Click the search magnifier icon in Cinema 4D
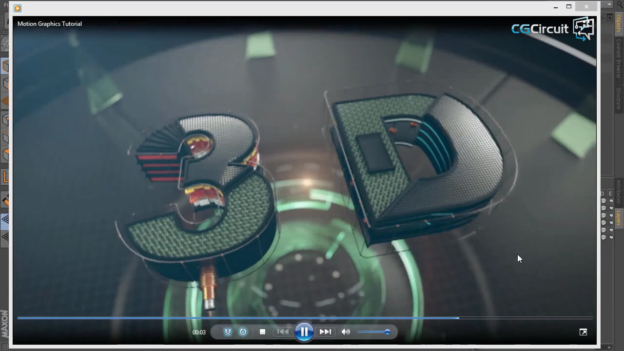The image size is (624, 351). [x=620, y=4]
